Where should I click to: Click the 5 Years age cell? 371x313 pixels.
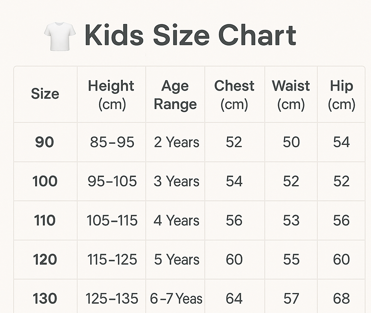coord(176,260)
